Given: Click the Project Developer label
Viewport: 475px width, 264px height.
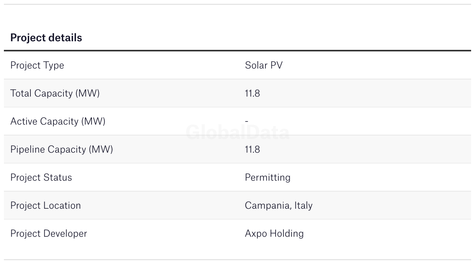Looking at the screenshot, I should 49,234.
